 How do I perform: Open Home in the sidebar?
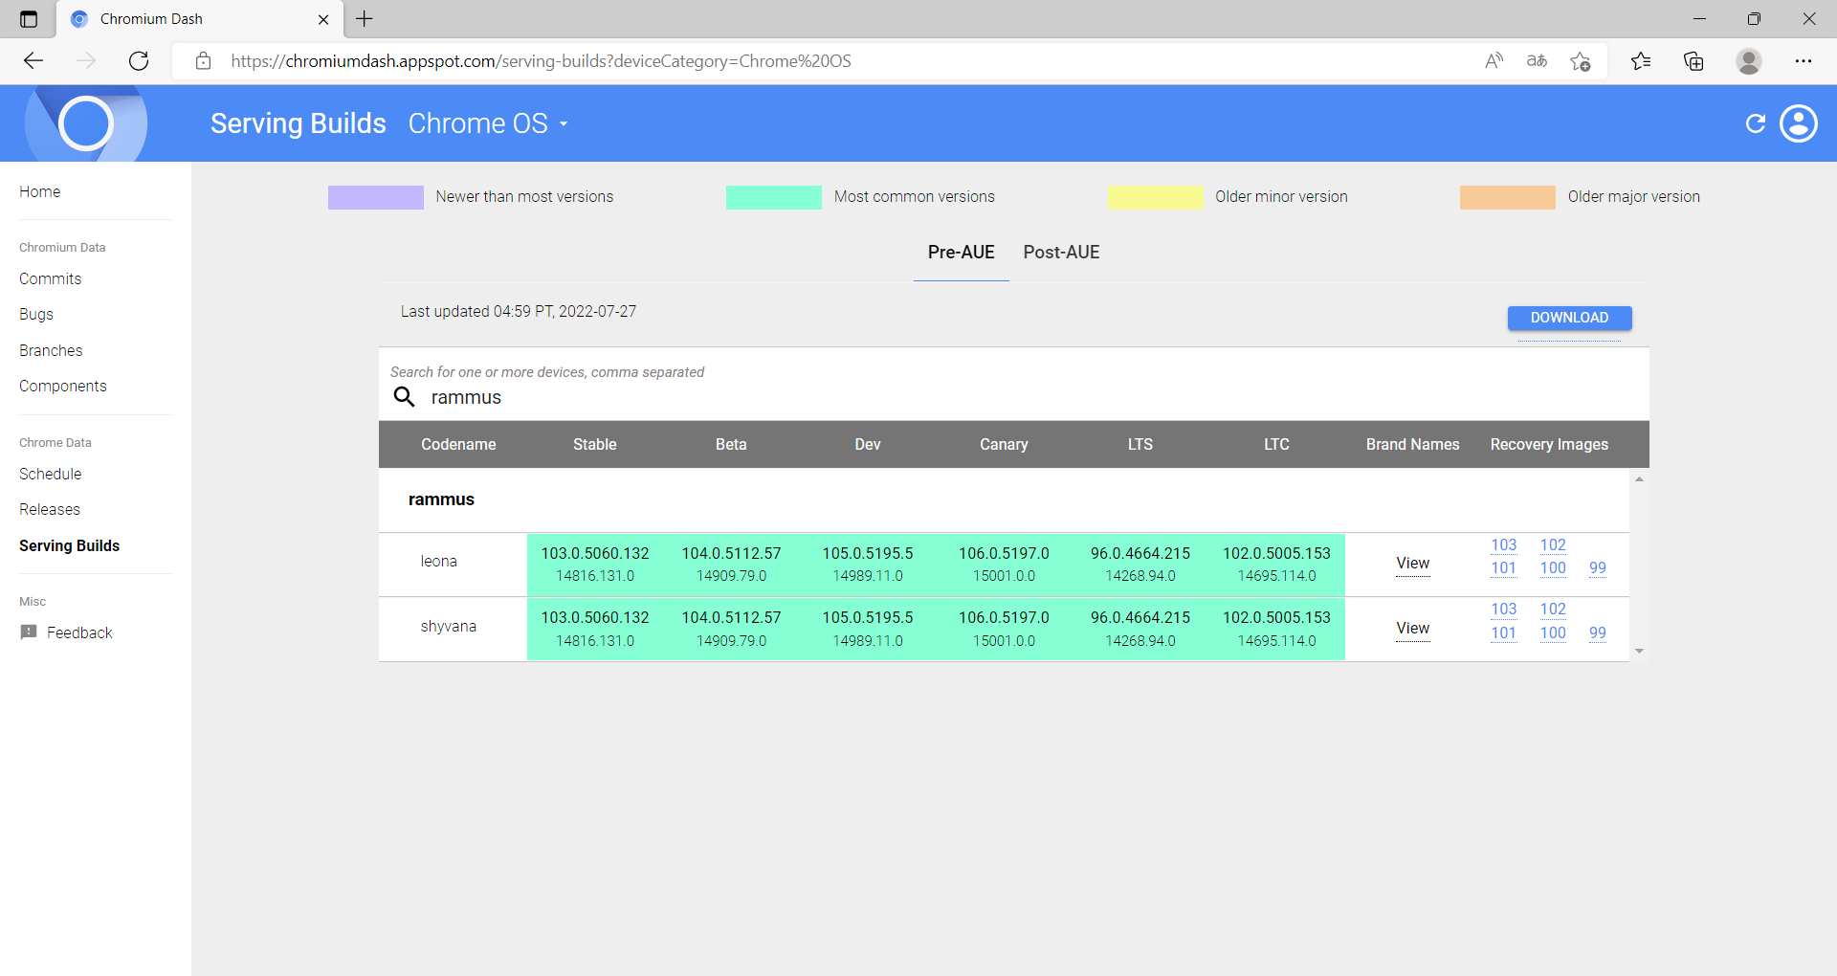tap(40, 191)
